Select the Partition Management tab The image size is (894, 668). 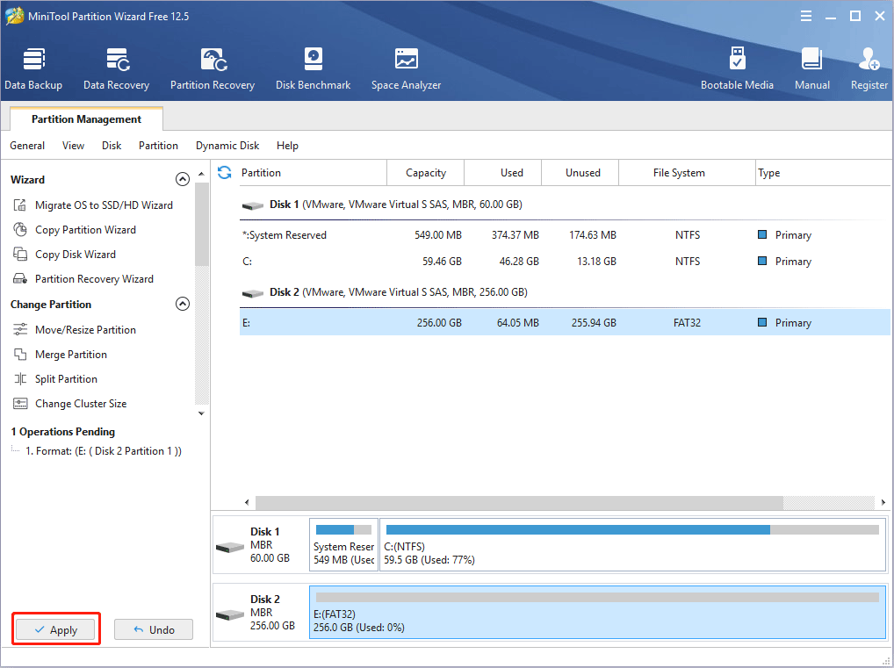[x=86, y=119]
